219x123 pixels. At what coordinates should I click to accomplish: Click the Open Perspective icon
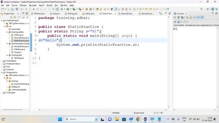click(208, 9)
